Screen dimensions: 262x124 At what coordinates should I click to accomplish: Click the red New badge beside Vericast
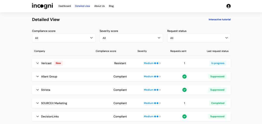pos(58,63)
